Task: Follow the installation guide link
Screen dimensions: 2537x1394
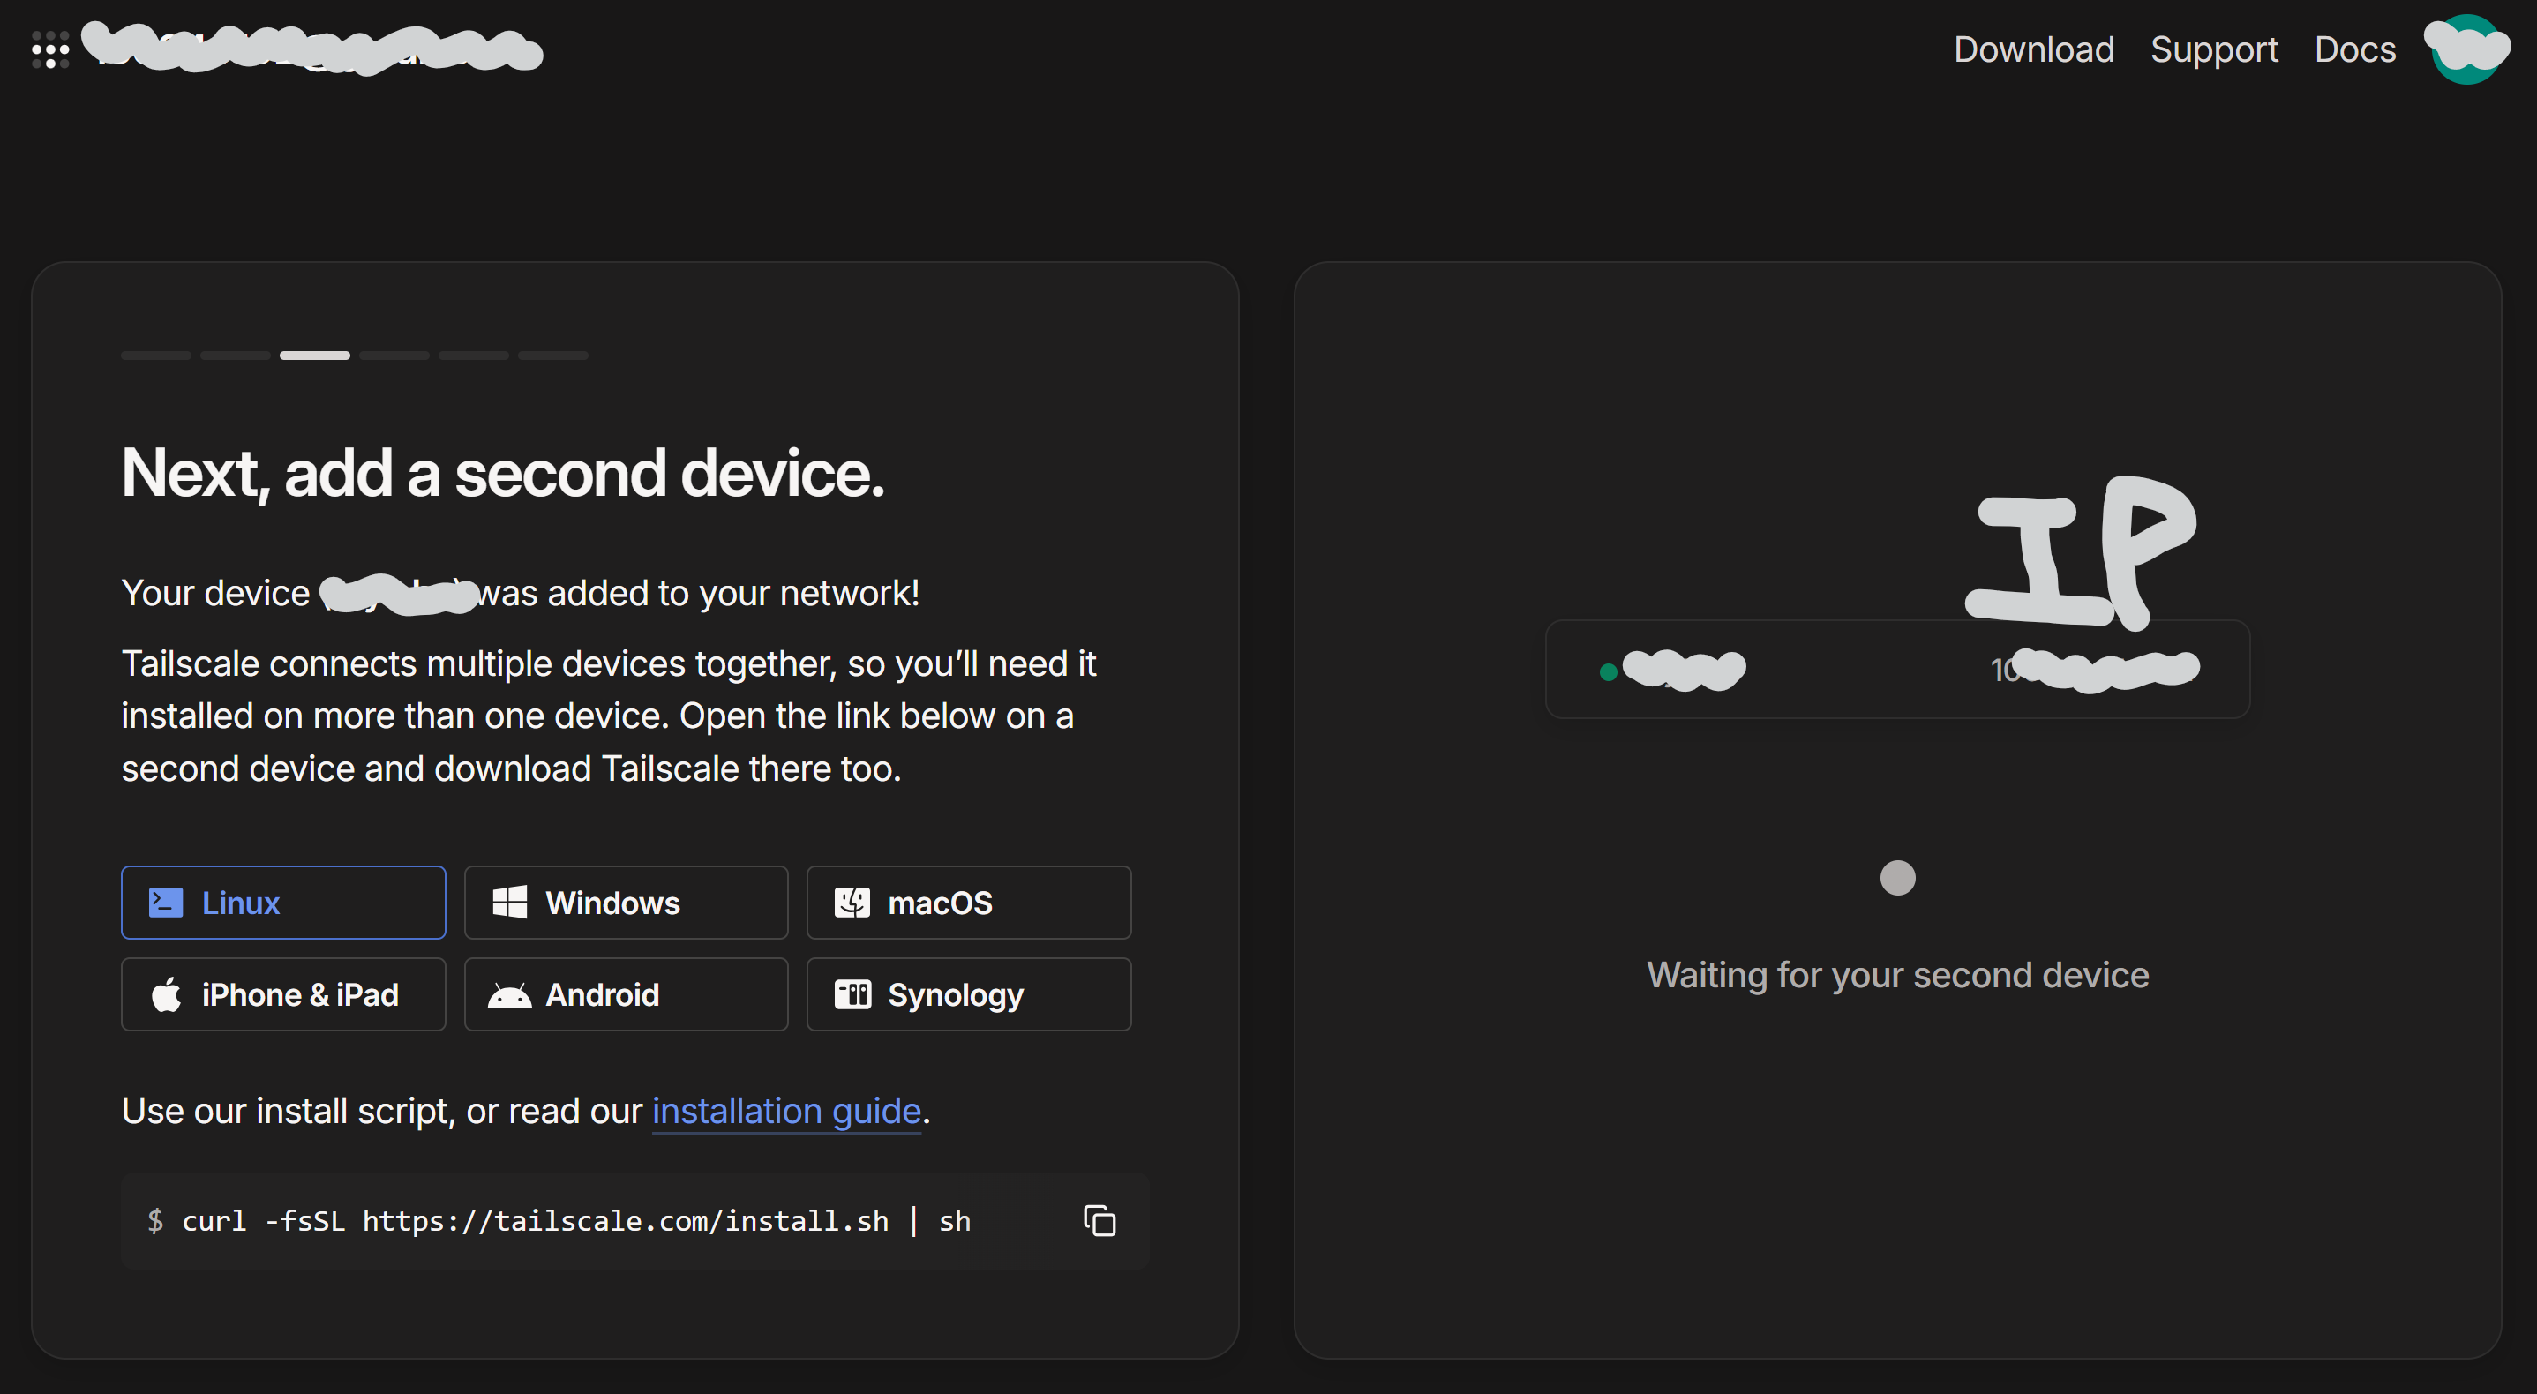Action: coord(786,1111)
